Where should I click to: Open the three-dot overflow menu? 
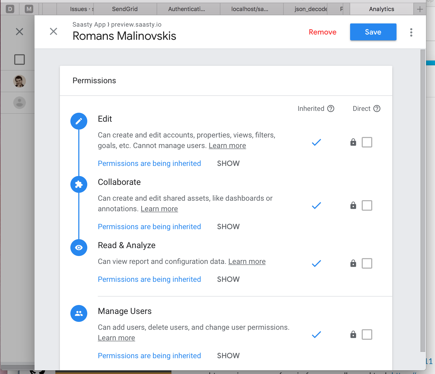(x=411, y=32)
